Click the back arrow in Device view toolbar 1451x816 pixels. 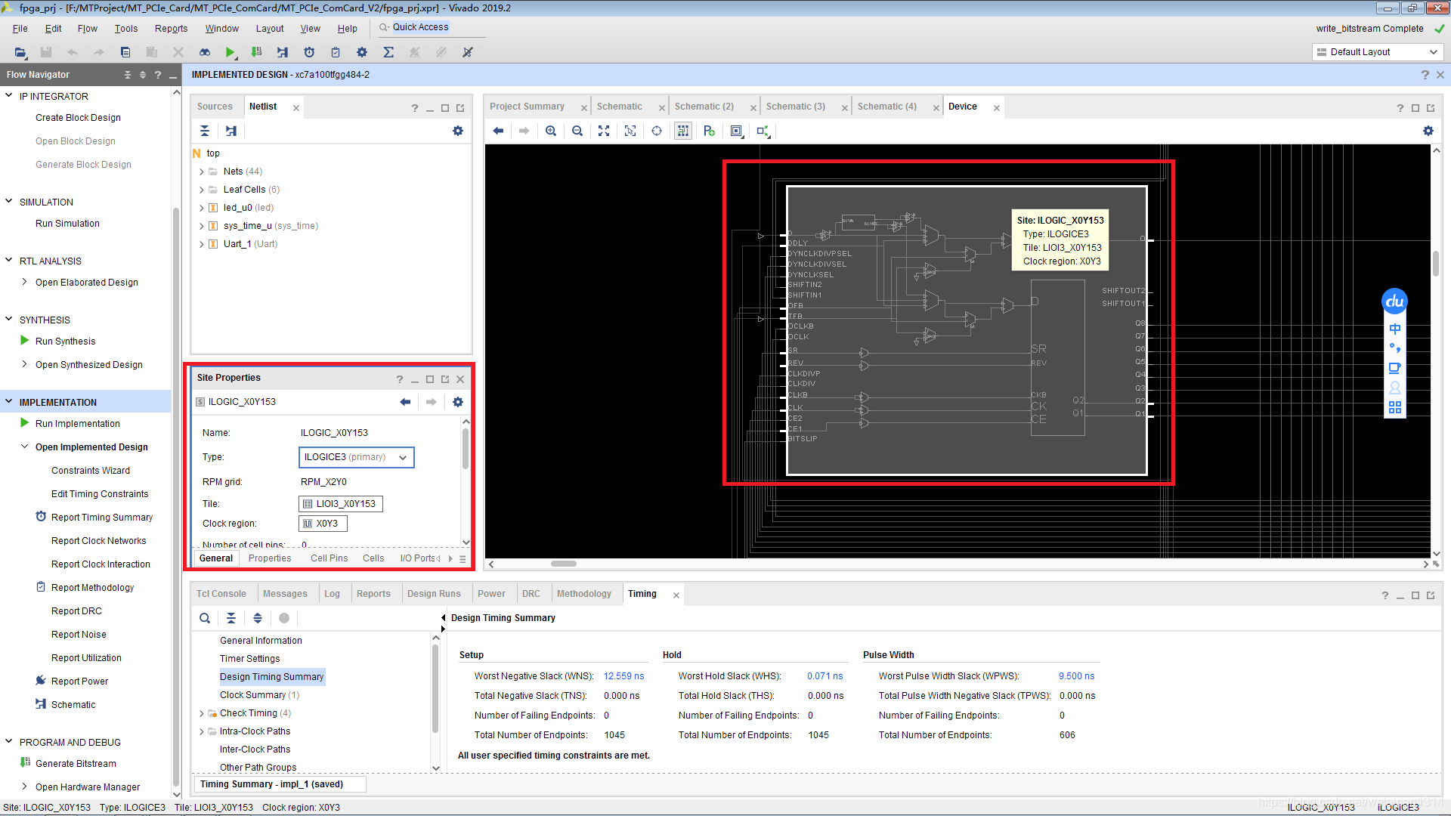(498, 131)
